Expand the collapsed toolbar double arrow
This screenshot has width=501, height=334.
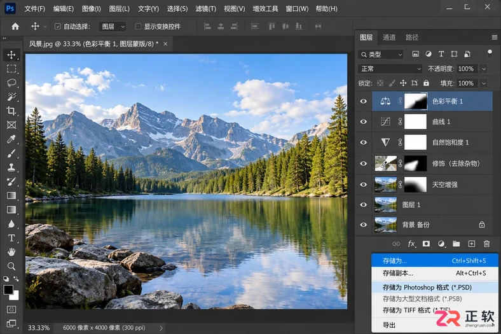[4, 38]
